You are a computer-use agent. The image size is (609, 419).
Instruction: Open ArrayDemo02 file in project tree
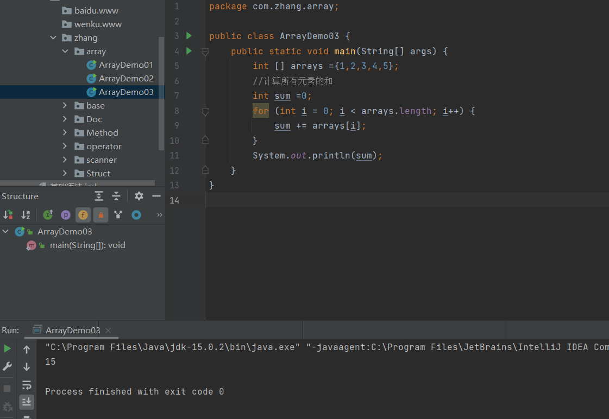tap(120, 78)
